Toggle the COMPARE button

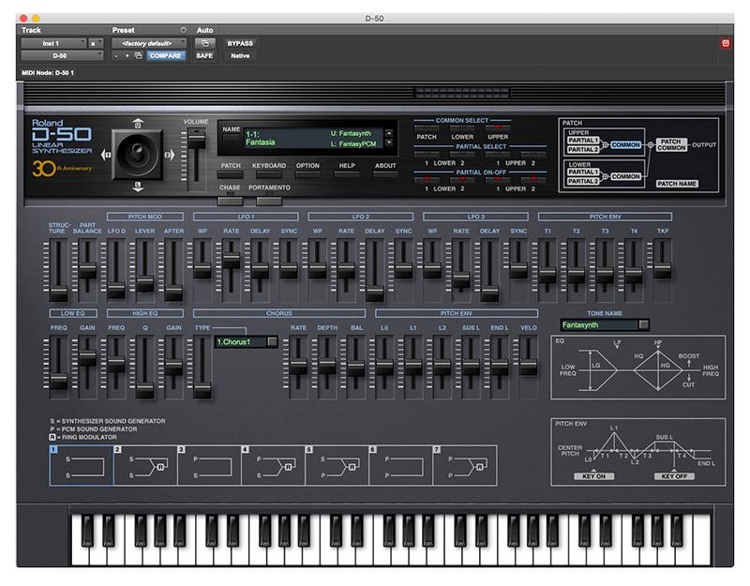[165, 56]
